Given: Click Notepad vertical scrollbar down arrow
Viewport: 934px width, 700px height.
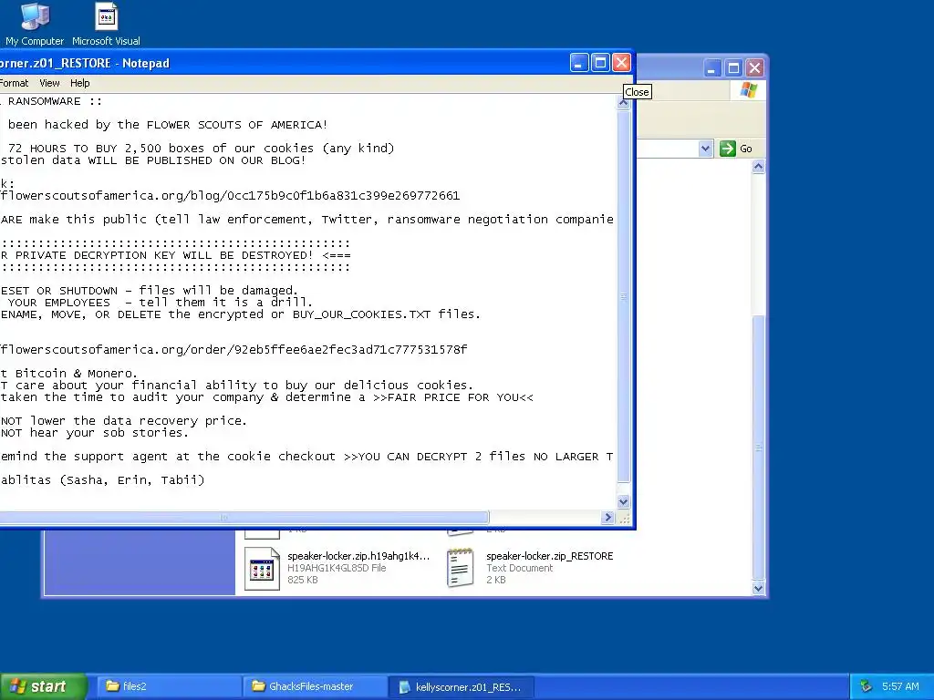Looking at the screenshot, I should pos(623,502).
